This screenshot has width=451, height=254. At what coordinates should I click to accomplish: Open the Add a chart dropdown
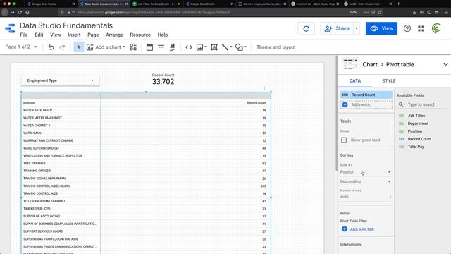coord(106,47)
